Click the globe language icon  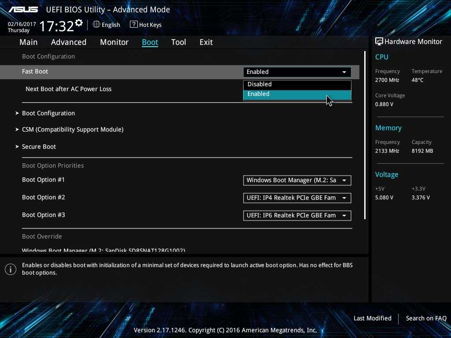point(96,25)
